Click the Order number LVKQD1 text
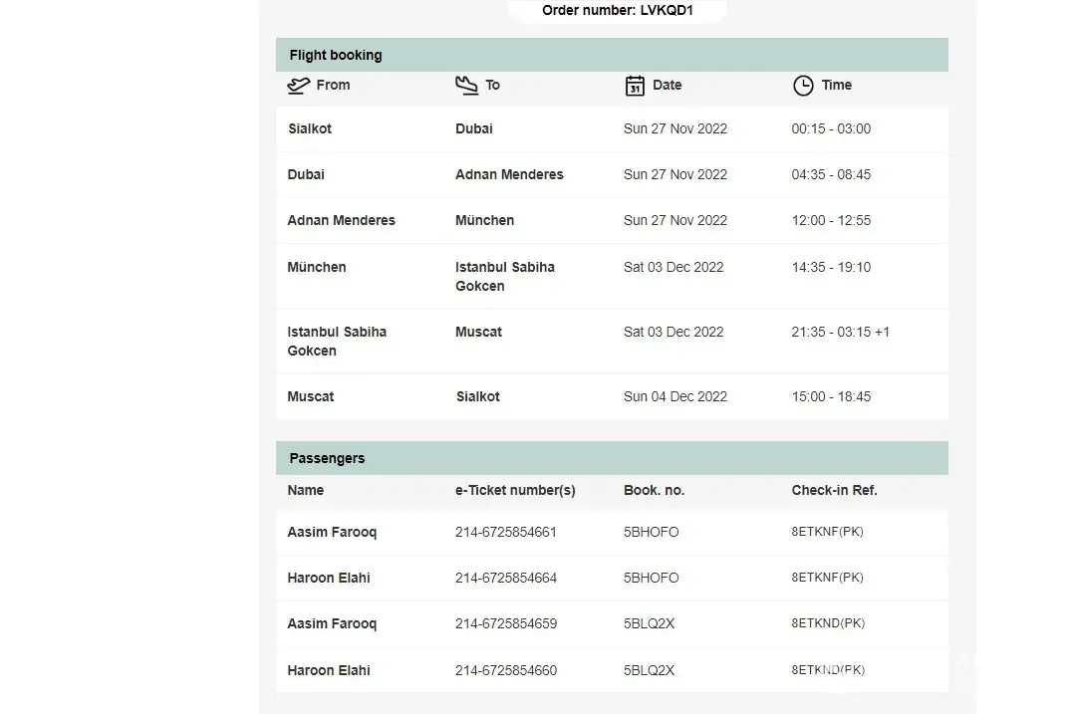 coord(618,11)
